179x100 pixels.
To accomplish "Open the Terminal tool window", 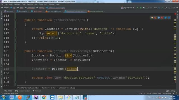I will [x=37, y=91].
